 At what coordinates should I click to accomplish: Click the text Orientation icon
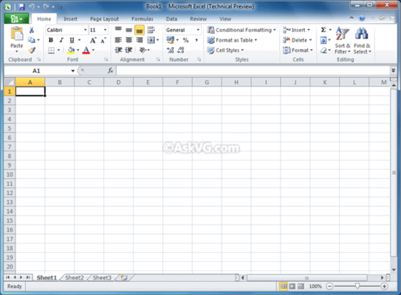(x=143, y=50)
